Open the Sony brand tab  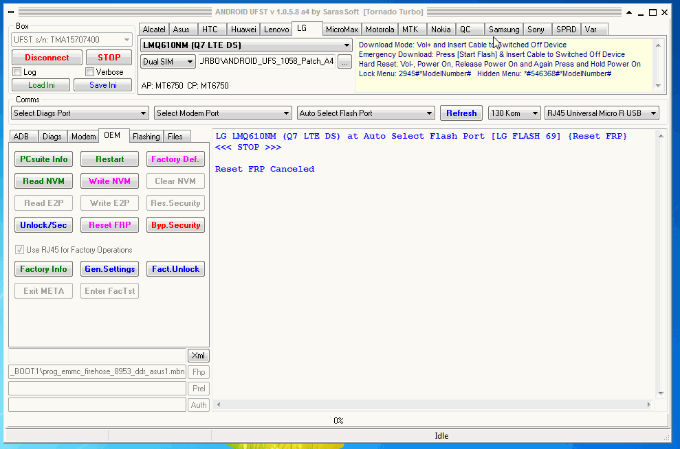coord(536,30)
